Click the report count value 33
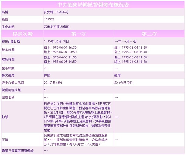This screenshot has width=186, height=155. 46,68
